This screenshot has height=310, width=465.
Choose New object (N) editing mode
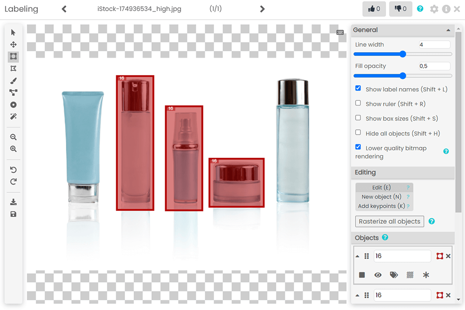(381, 197)
